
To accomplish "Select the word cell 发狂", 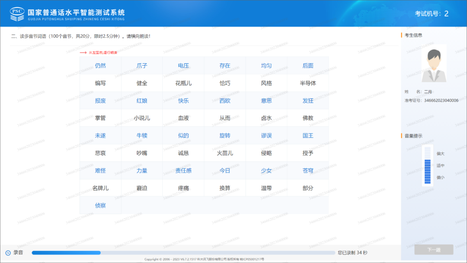I will (308, 100).
